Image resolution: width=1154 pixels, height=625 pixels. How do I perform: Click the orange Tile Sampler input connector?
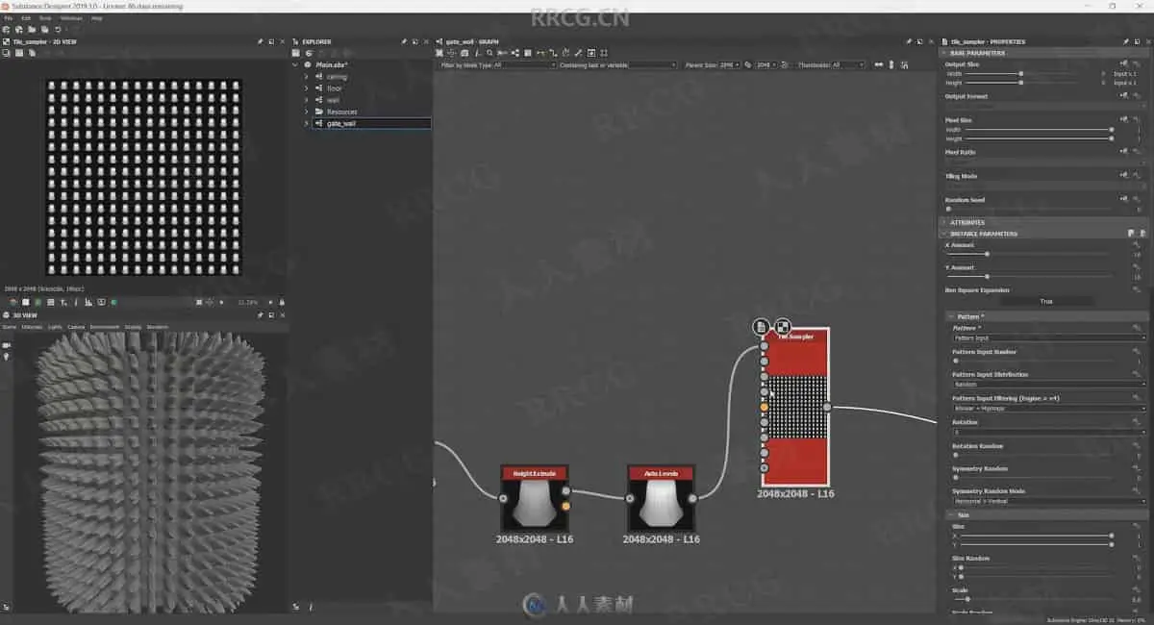(x=764, y=408)
